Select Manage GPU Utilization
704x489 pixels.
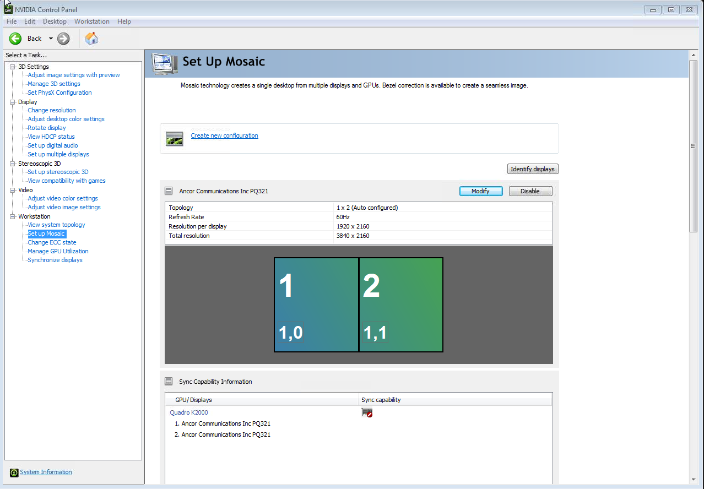click(x=58, y=251)
